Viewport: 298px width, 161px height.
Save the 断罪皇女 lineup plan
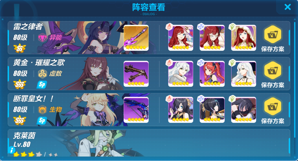point(273,110)
